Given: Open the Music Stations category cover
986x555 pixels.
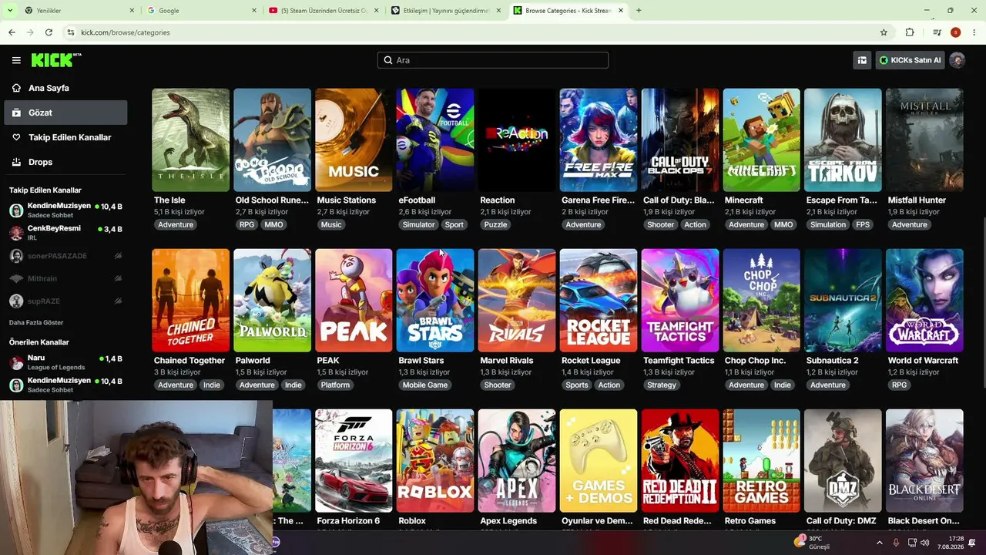Looking at the screenshot, I should coord(354,140).
